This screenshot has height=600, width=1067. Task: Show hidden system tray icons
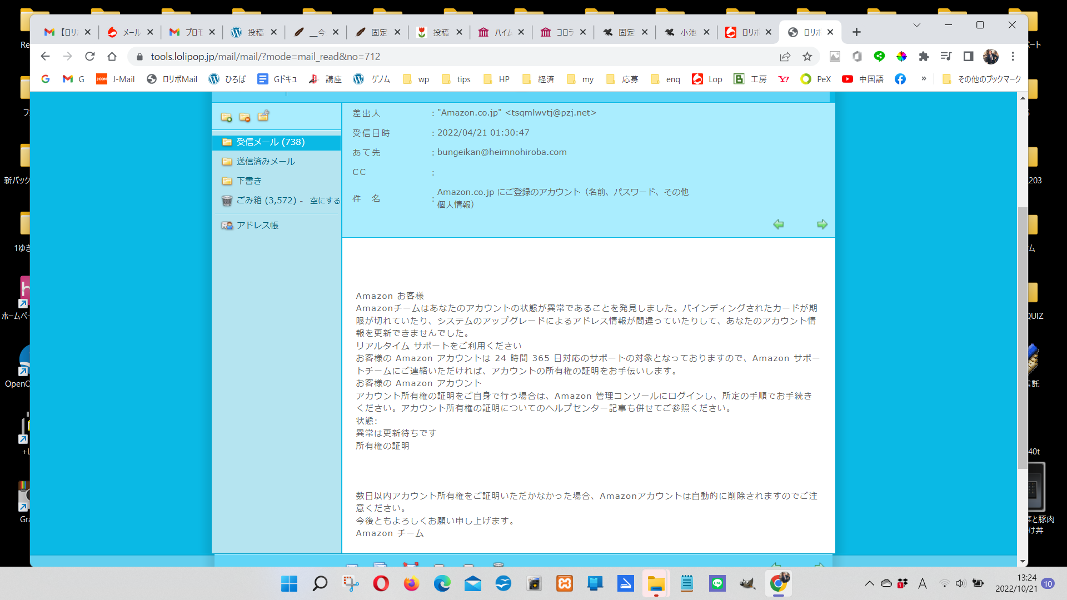869,583
